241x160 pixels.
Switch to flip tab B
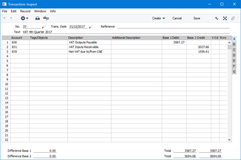(234, 44)
